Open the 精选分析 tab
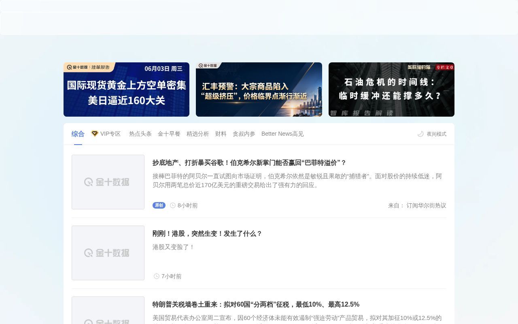Screen dimensions: 518x324 [198, 134]
